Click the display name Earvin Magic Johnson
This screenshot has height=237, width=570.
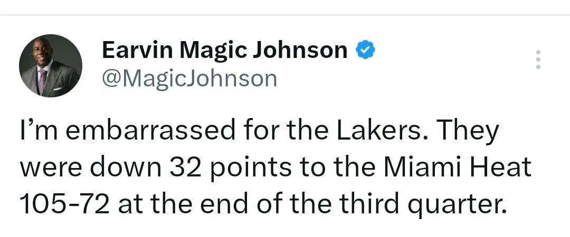[x=225, y=51]
